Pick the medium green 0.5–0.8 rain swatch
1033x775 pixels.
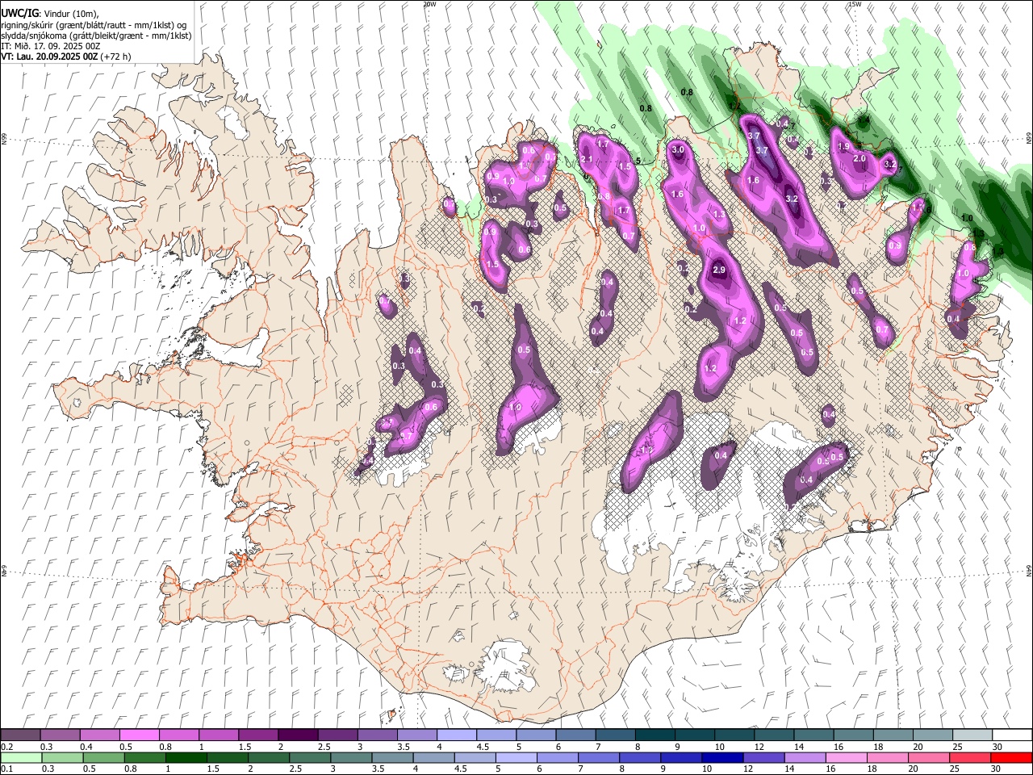103,757
